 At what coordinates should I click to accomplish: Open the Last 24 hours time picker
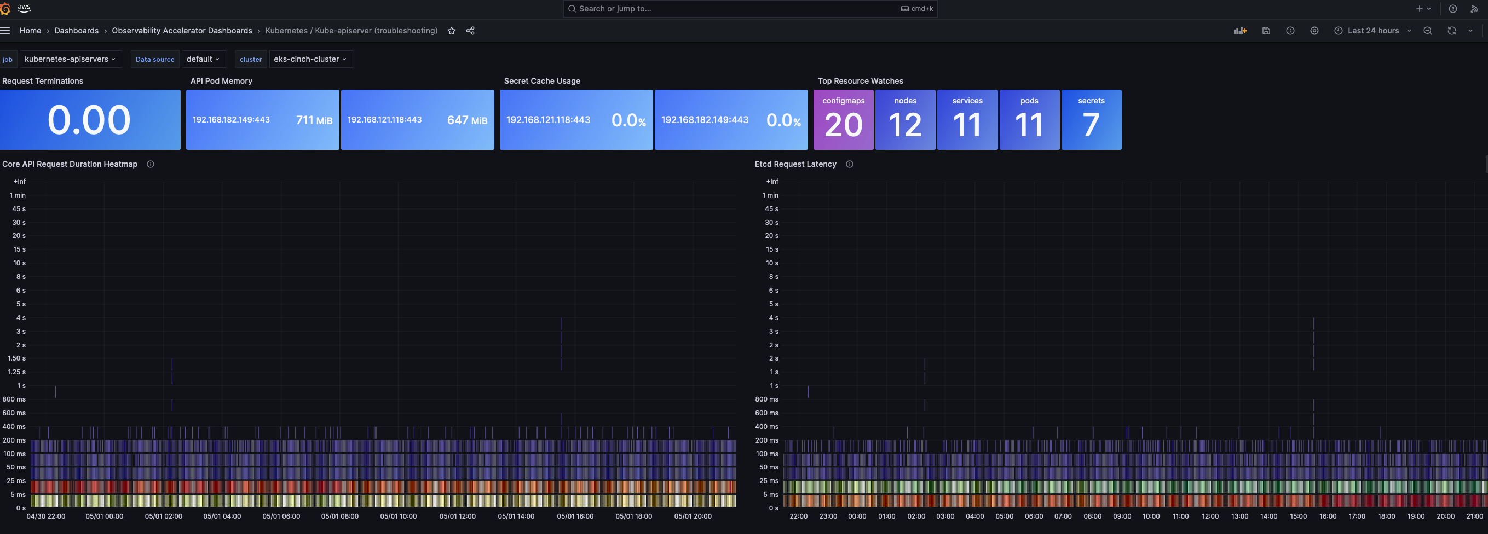point(1372,31)
